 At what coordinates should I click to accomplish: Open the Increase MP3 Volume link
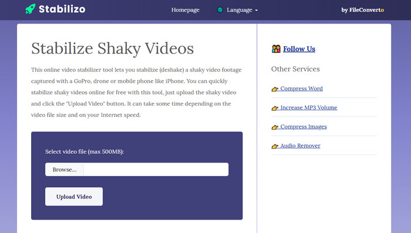pyautogui.click(x=309, y=108)
